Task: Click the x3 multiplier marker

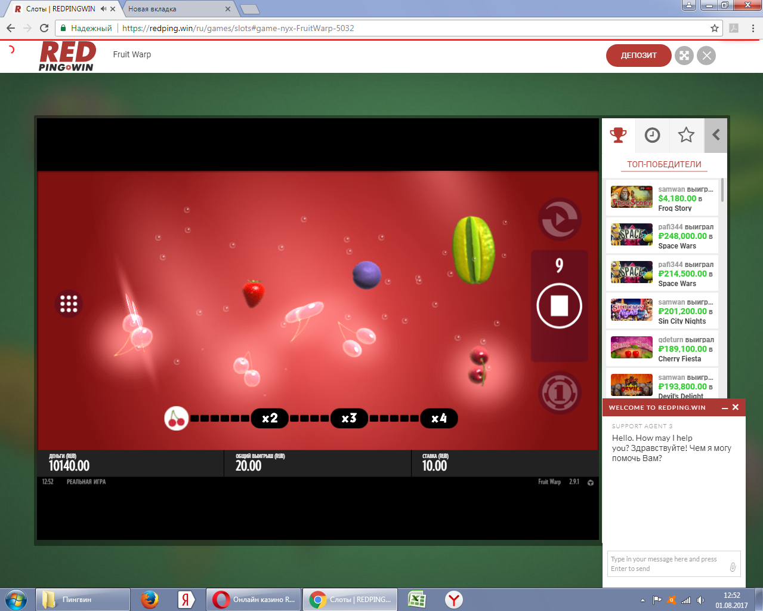Action: click(x=349, y=418)
